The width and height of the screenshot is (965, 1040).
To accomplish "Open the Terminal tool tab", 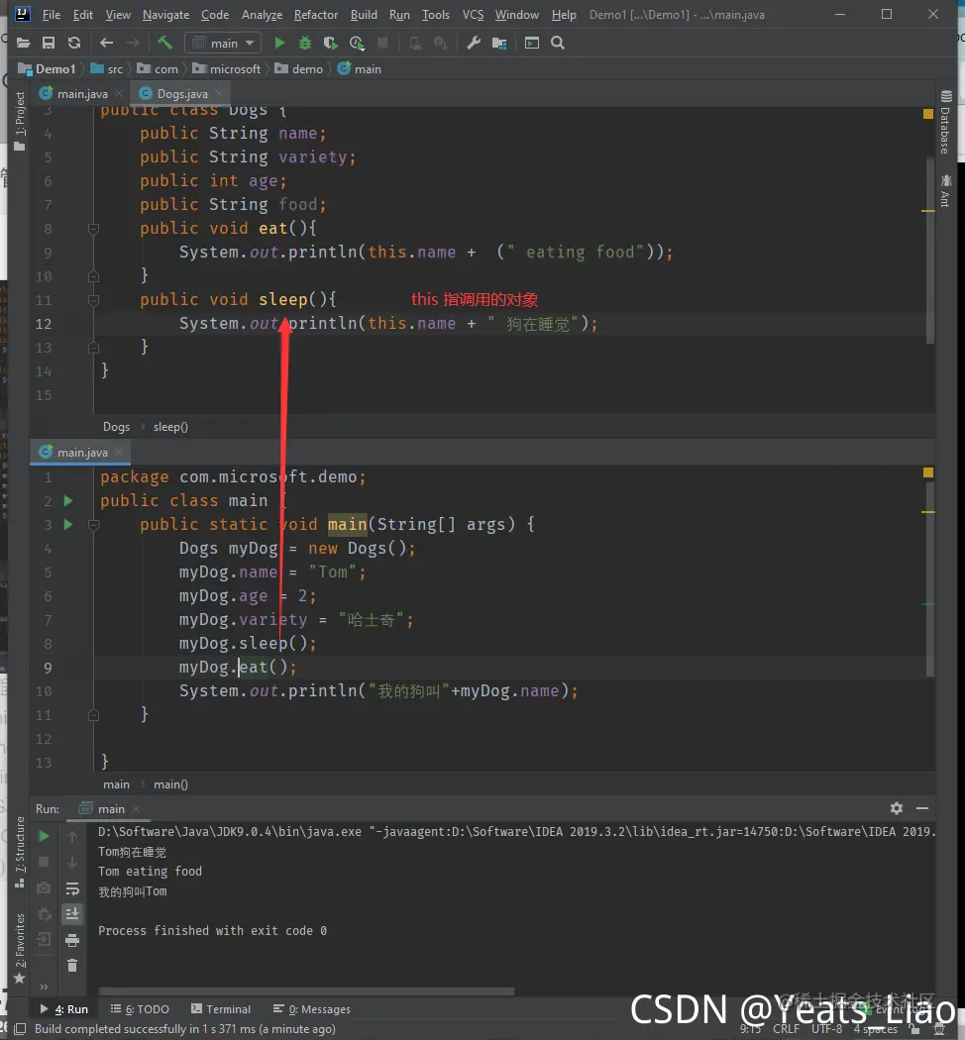I will (221, 1009).
